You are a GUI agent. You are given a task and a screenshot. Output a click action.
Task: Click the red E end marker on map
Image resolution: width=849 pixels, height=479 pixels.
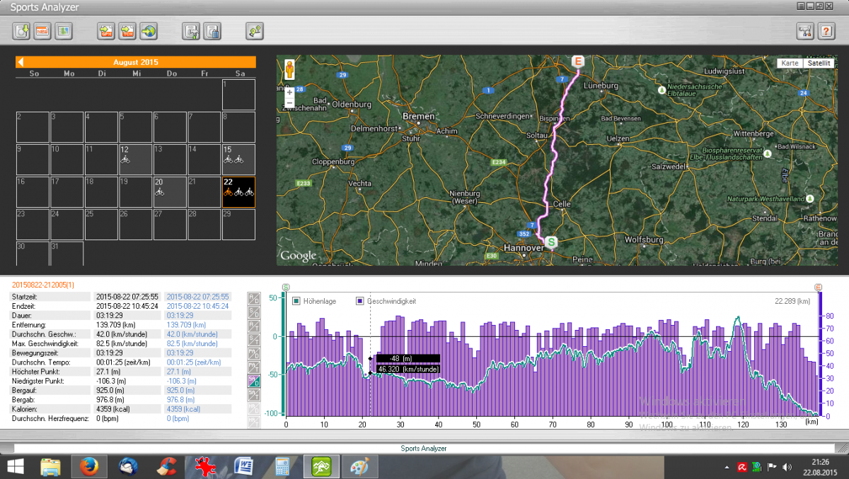point(578,63)
